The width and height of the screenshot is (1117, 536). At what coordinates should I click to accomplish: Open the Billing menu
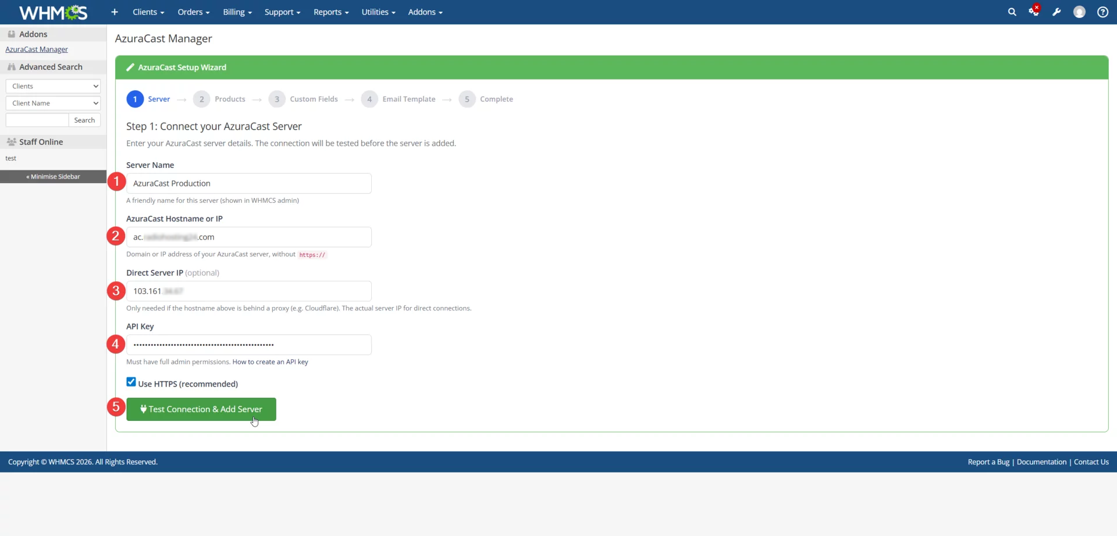coord(237,12)
